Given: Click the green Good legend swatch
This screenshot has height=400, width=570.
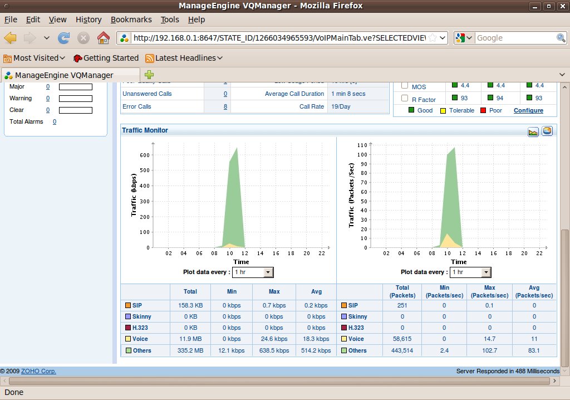Looking at the screenshot, I should [x=411, y=110].
